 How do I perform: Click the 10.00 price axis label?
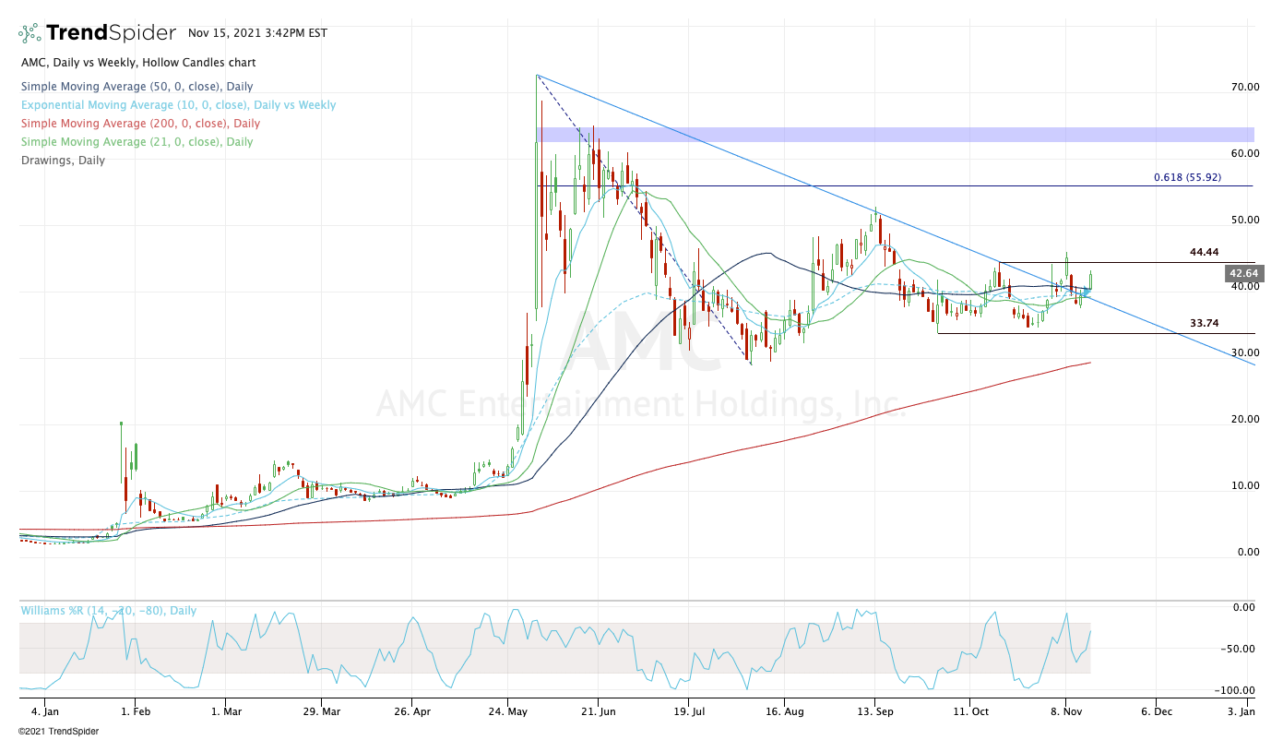tap(1245, 485)
